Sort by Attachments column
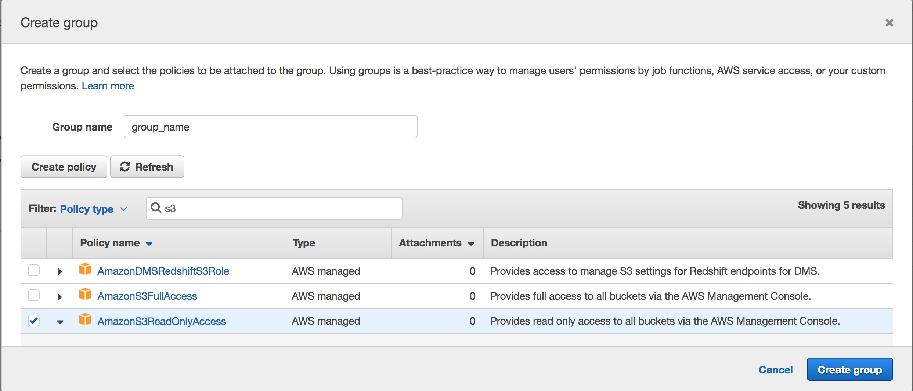 point(437,243)
